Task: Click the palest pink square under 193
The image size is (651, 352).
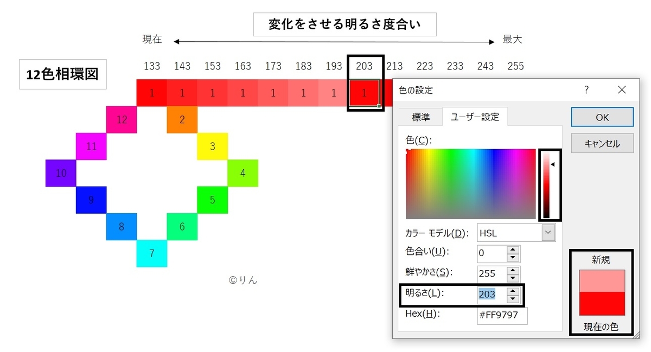Action: pyautogui.click(x=333, y=92)
